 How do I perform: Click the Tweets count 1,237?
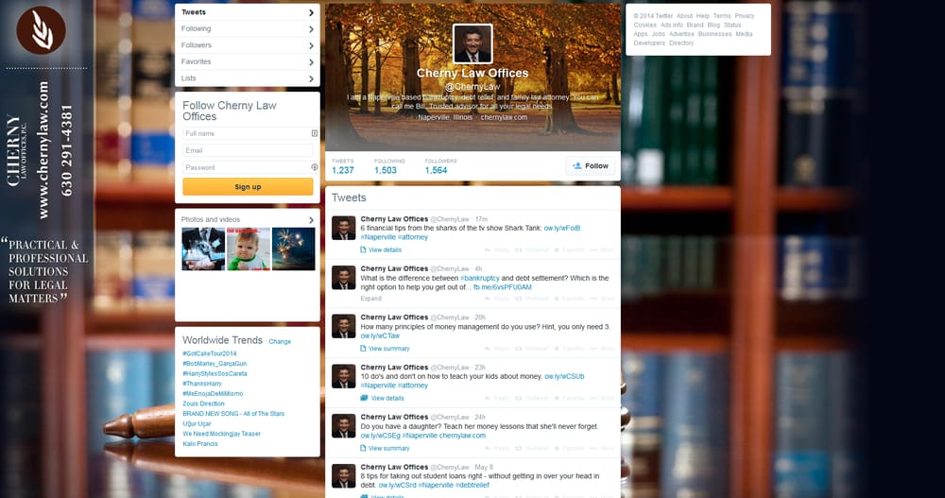(343, 170)
